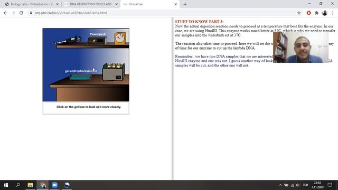Open the Chrome three-dot menu

333,13
